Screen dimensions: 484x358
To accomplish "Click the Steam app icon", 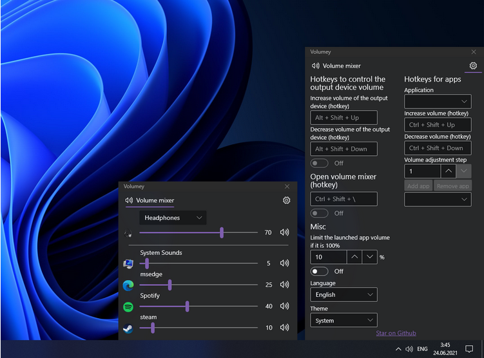I will (x=128, y=328).
